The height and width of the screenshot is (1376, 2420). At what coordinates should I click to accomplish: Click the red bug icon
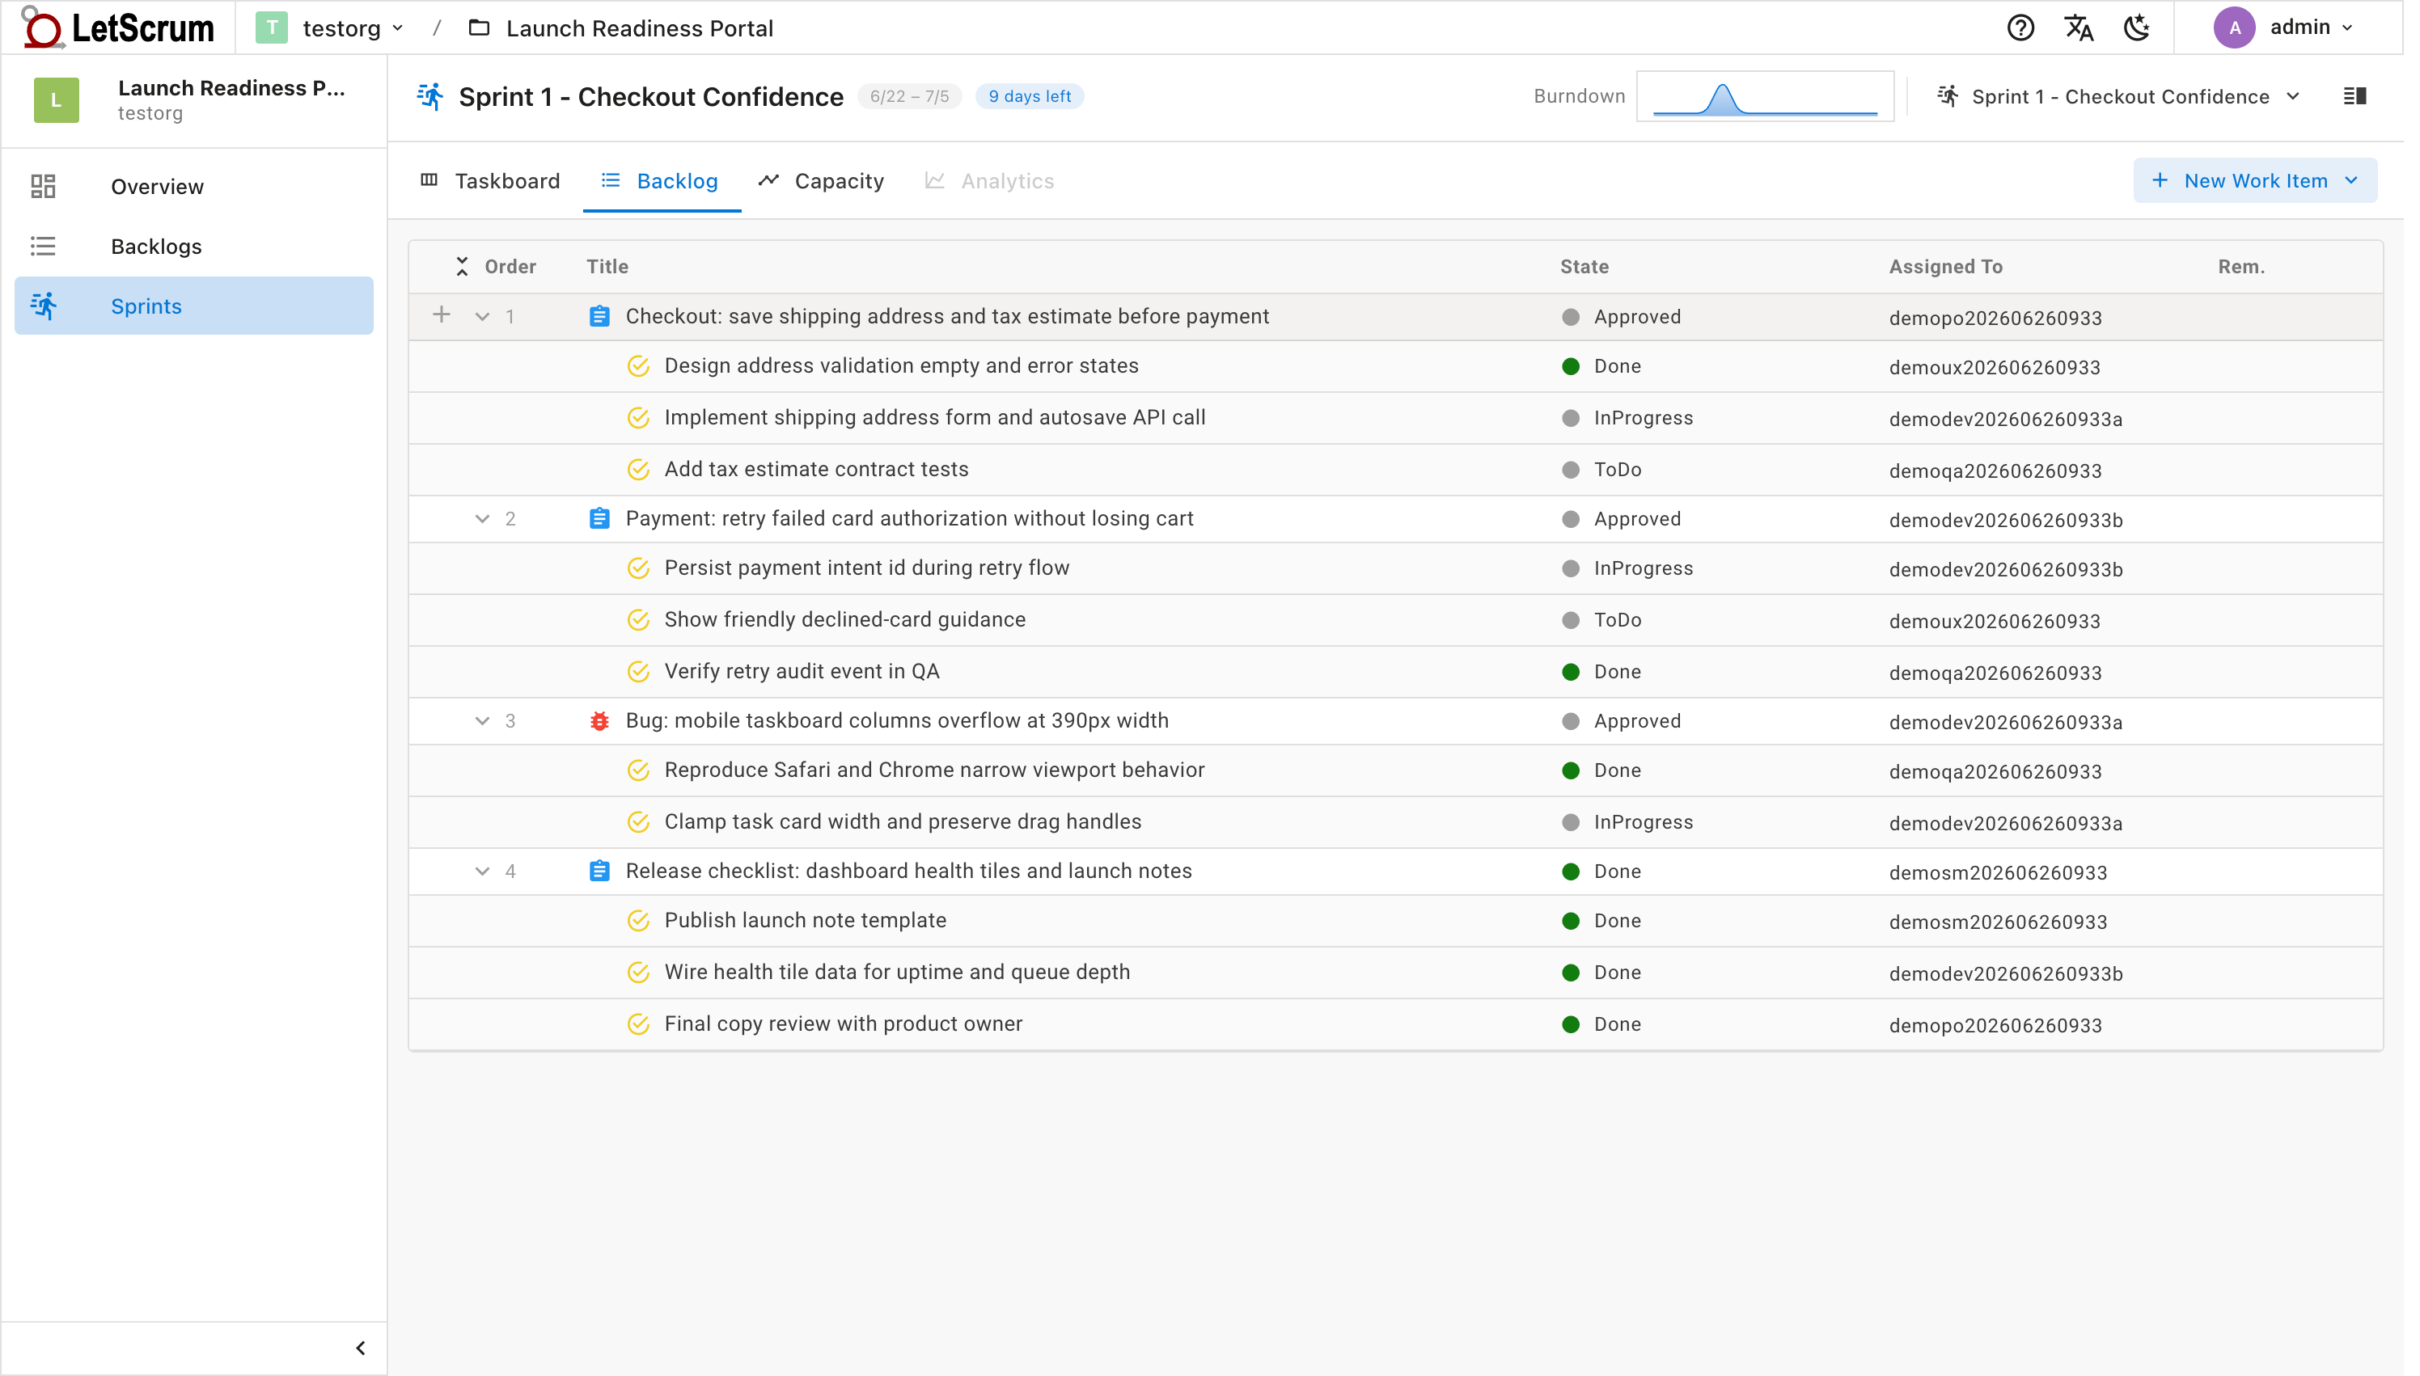[x=599, y=721]
